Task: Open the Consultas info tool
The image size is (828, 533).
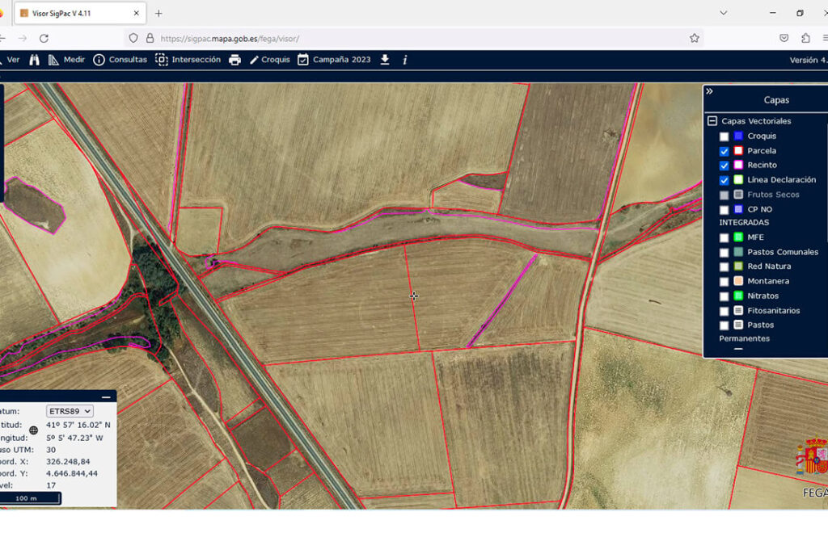Action: click(120, 60)
